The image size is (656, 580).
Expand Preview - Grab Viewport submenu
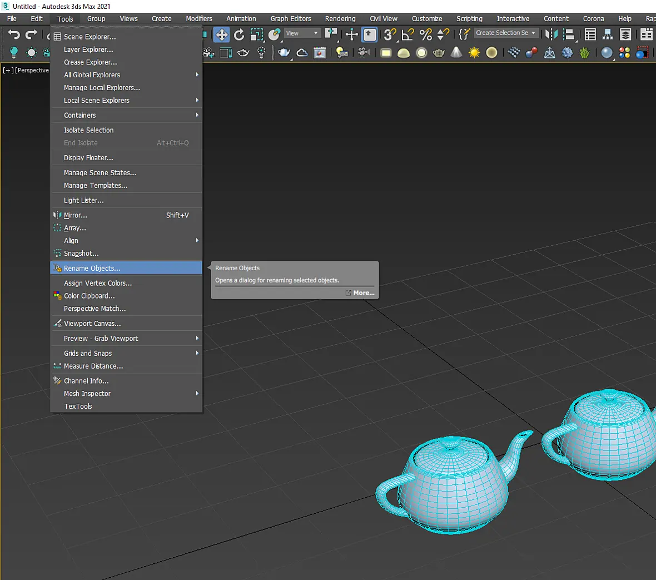[126, 339]
